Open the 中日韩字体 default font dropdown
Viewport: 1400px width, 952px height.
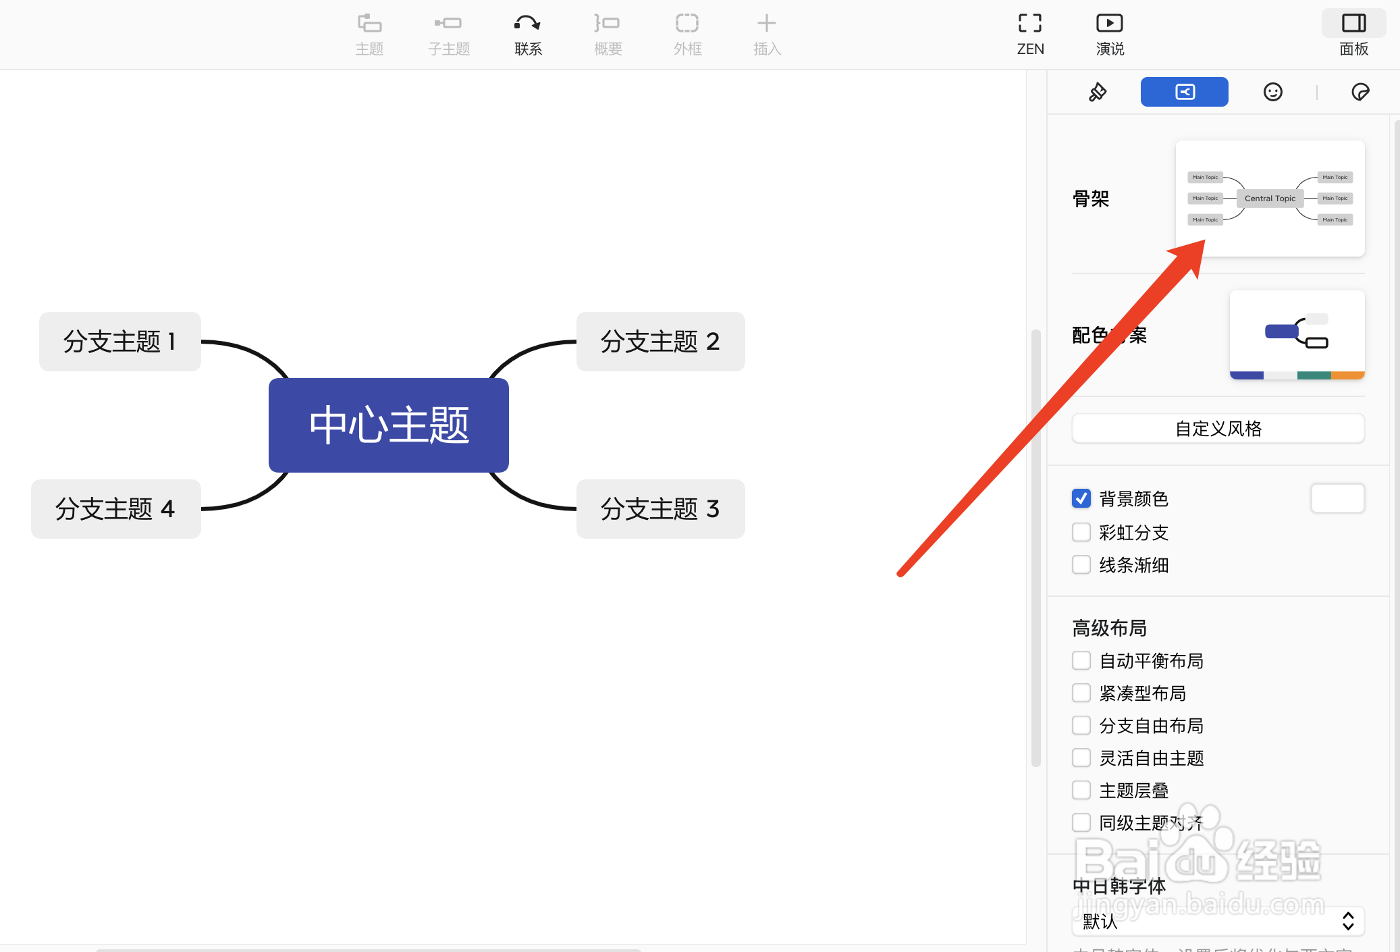click(x=1218, y=921)
